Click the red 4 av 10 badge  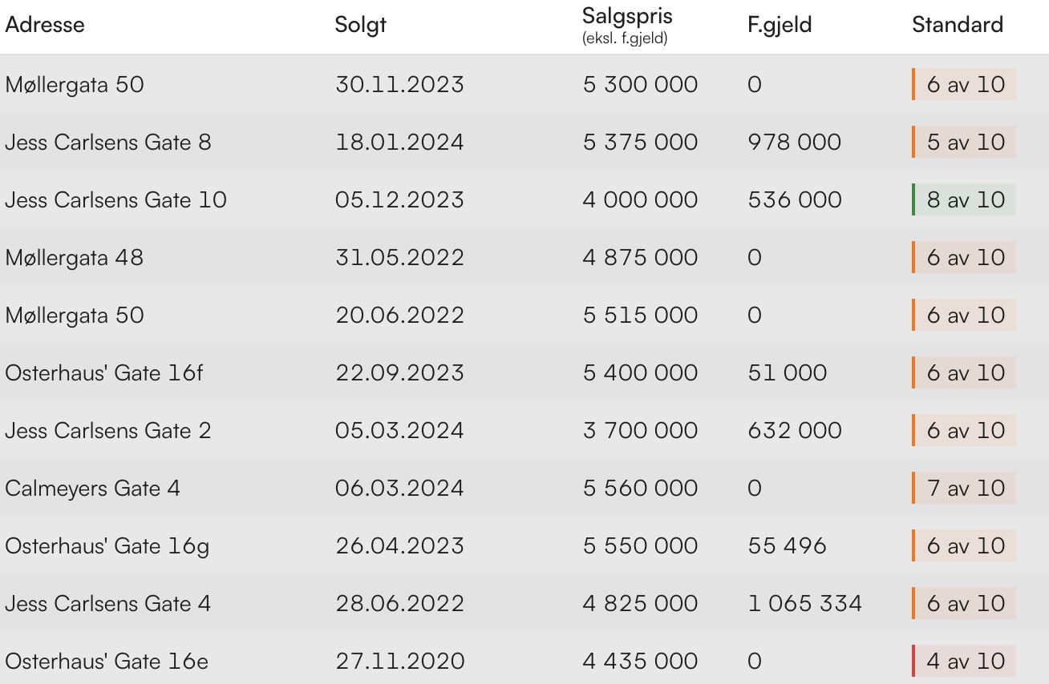click(965, 662)
